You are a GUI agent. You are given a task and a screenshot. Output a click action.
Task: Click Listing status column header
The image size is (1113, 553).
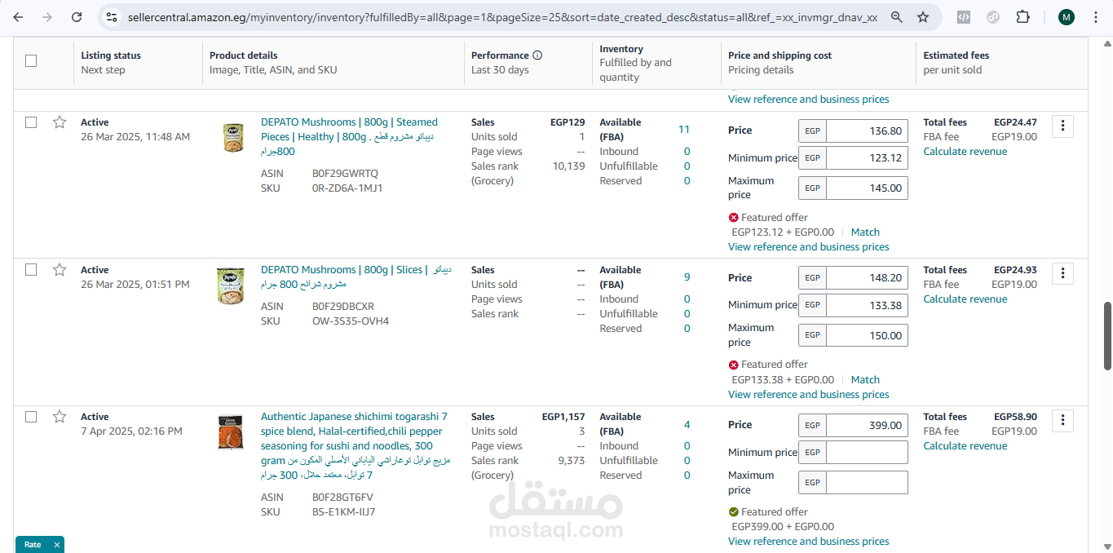tap(111, 55)
